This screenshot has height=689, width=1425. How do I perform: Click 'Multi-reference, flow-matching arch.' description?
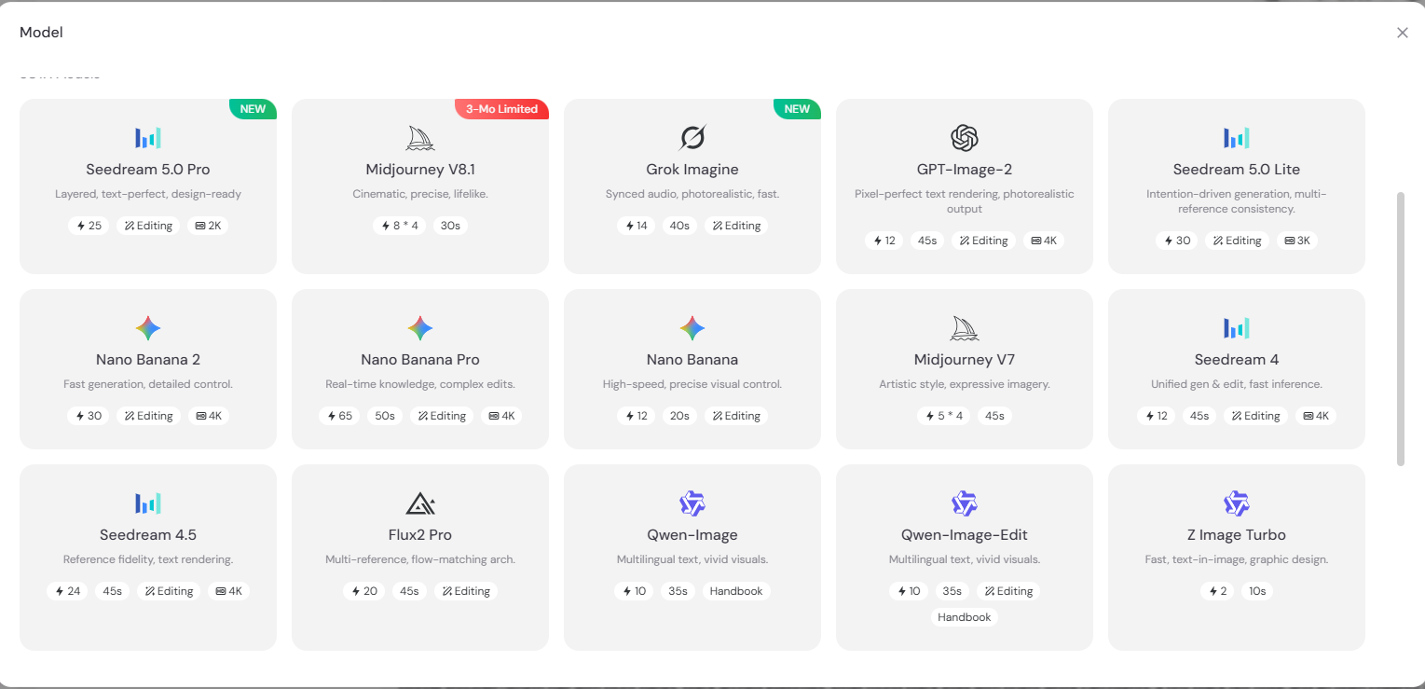coord(420,560)
